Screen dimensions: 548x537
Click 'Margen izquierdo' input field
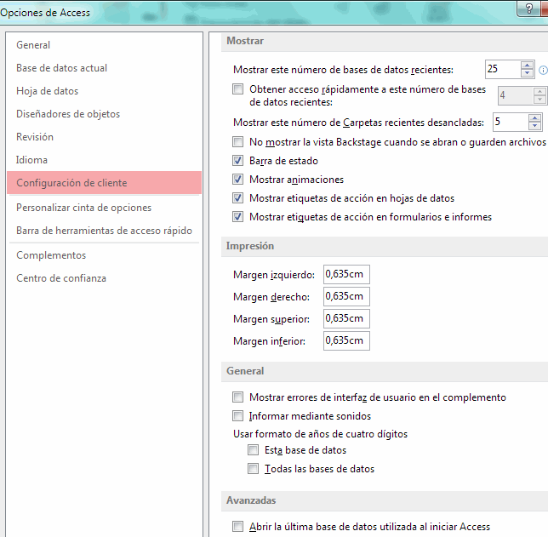click(x=346, y=274)
